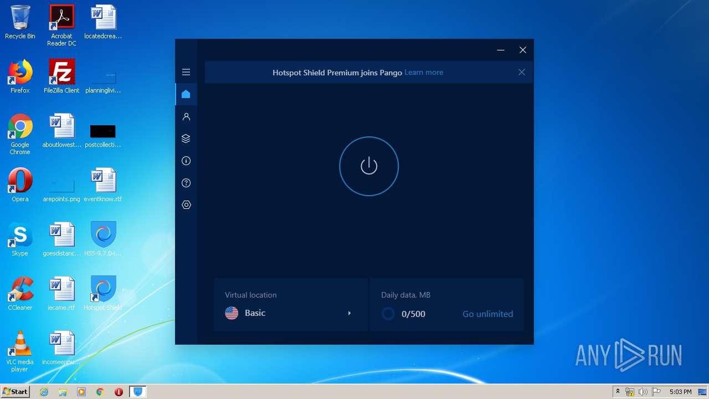
Task: Open Recycle Bin on desktop
Action: point(20,22)
